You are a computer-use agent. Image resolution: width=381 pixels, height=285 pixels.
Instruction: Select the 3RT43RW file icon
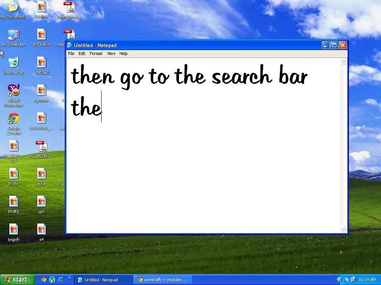tap(42, 38)
